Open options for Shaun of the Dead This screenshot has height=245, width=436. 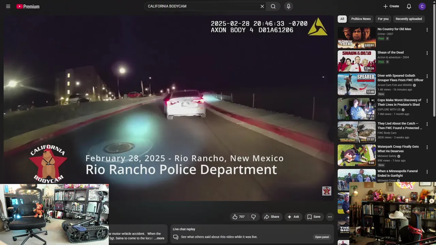tap(427, 53)
